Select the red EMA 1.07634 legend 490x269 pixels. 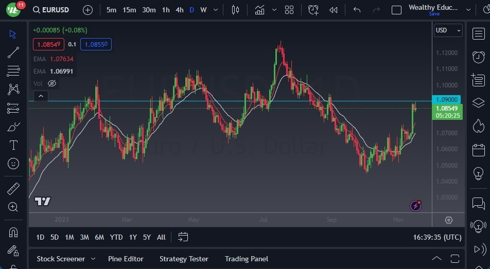[54, 59]
